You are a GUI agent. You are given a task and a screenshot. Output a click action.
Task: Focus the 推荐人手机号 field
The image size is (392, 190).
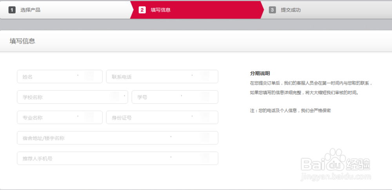click(x=117, y=158)
